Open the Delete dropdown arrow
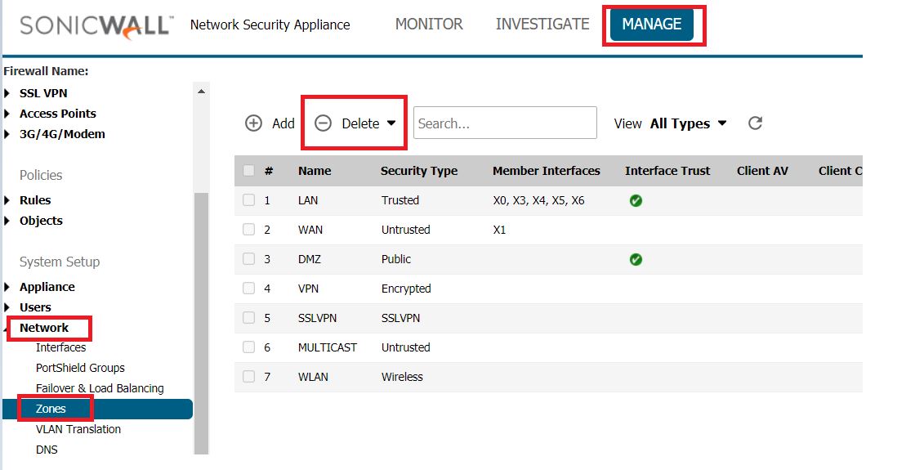 point(391,123)
